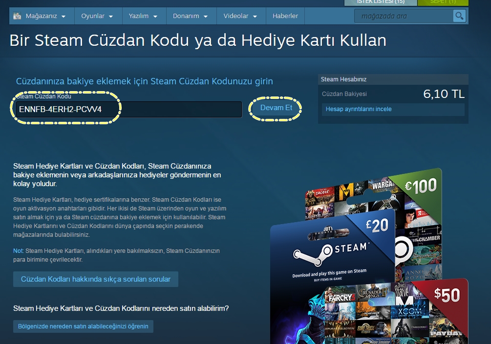Open the Mağazanız menu
This screenshot has height=344, width=491.
click(x=42, y=16)
